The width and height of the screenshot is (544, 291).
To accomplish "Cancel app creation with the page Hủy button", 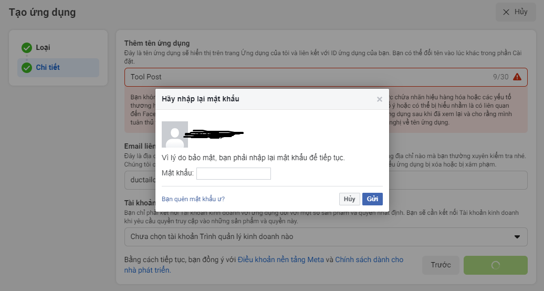I will click(515, 12).
